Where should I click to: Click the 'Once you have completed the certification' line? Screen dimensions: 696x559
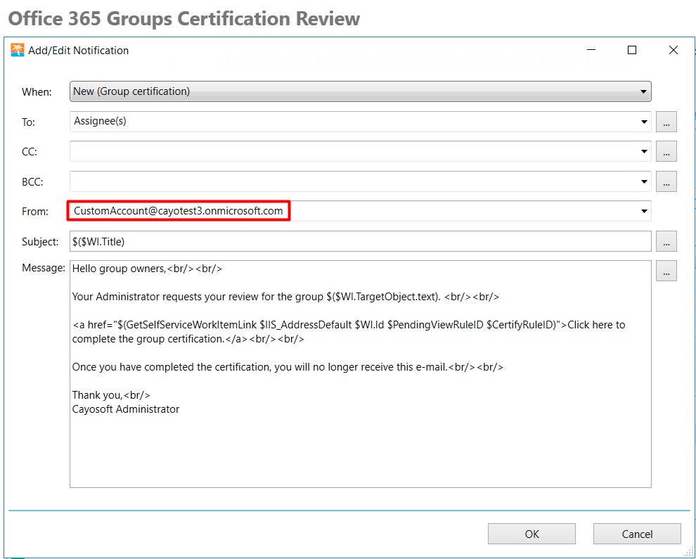288,367
